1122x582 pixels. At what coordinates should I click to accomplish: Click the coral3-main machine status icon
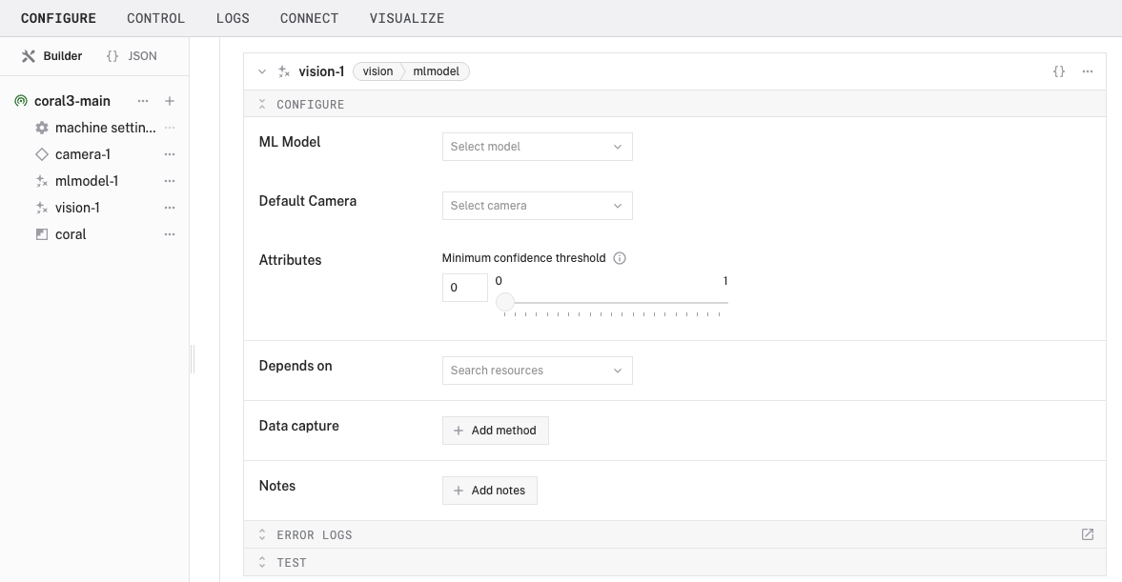pos(21,101)
